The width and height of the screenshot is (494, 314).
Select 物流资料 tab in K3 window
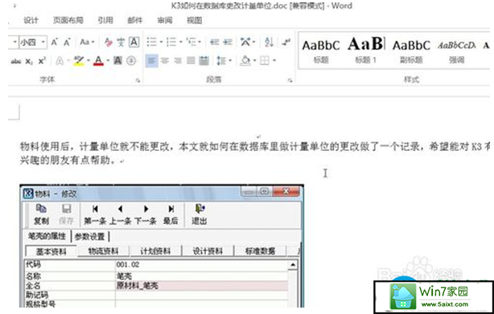tap(103, 251)
